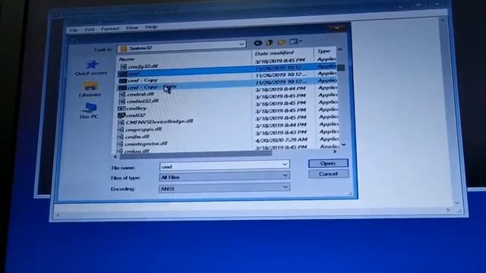
Task: Open the Files of type dropdown
Action: tap(225, 177)
